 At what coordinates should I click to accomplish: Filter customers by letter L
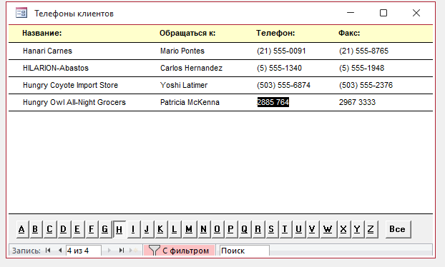click(175, 229)
